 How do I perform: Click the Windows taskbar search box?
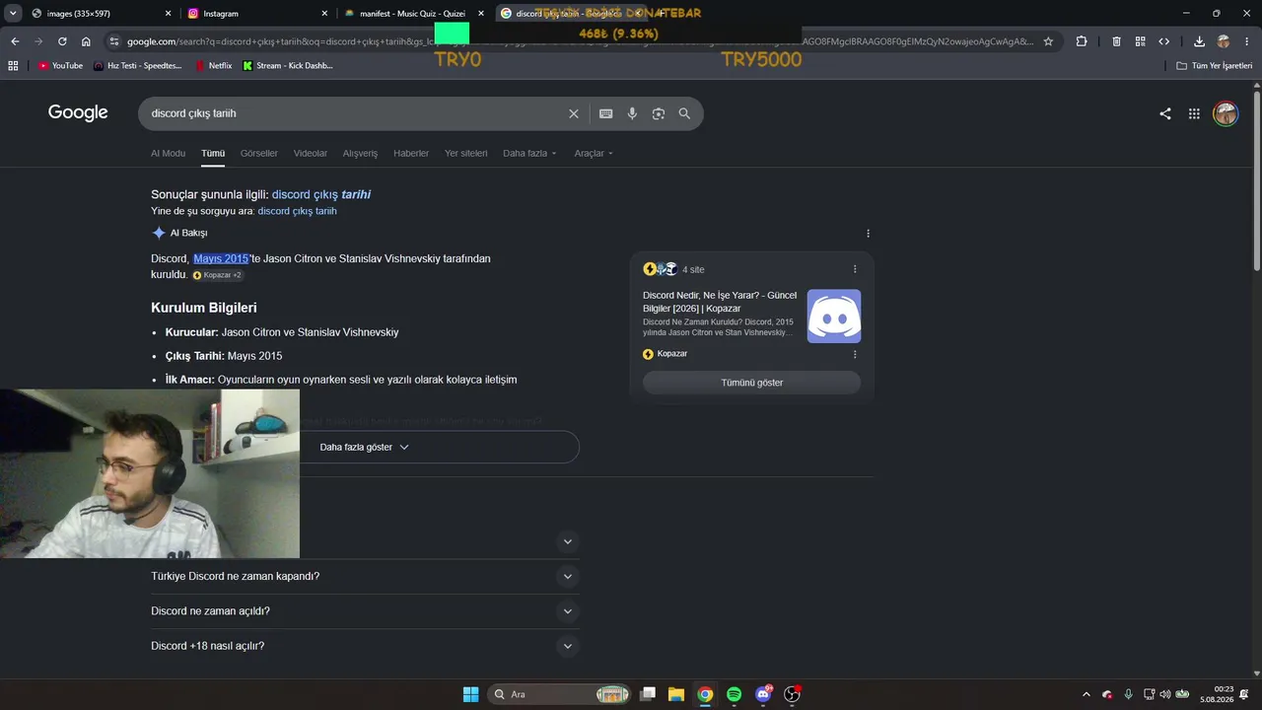click(560, 694)
